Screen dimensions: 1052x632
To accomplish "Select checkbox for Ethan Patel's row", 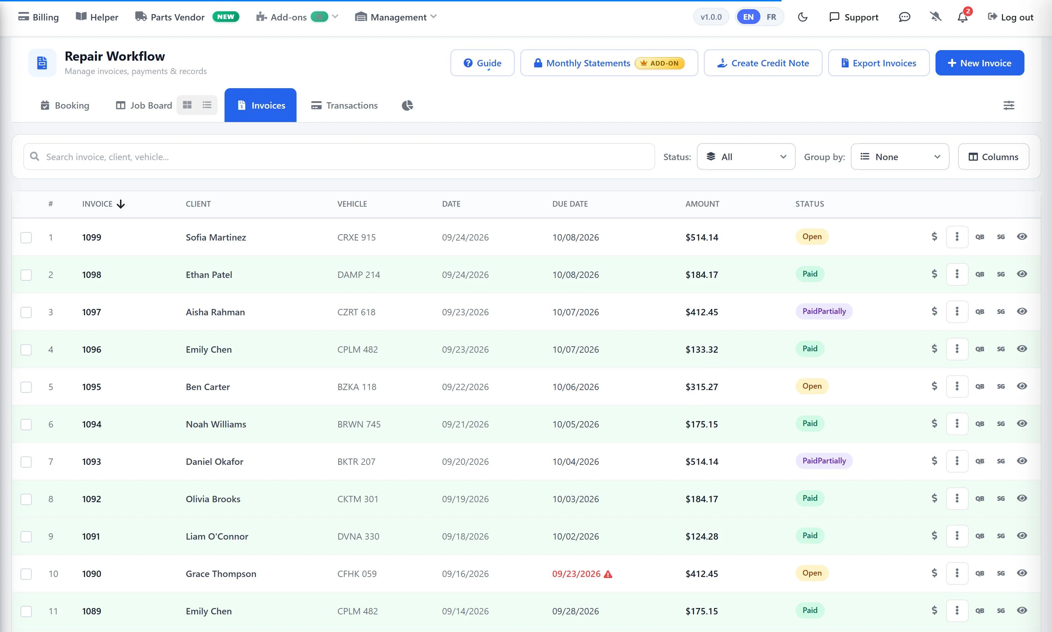I will pyautogui.click(x=26, y=275).
